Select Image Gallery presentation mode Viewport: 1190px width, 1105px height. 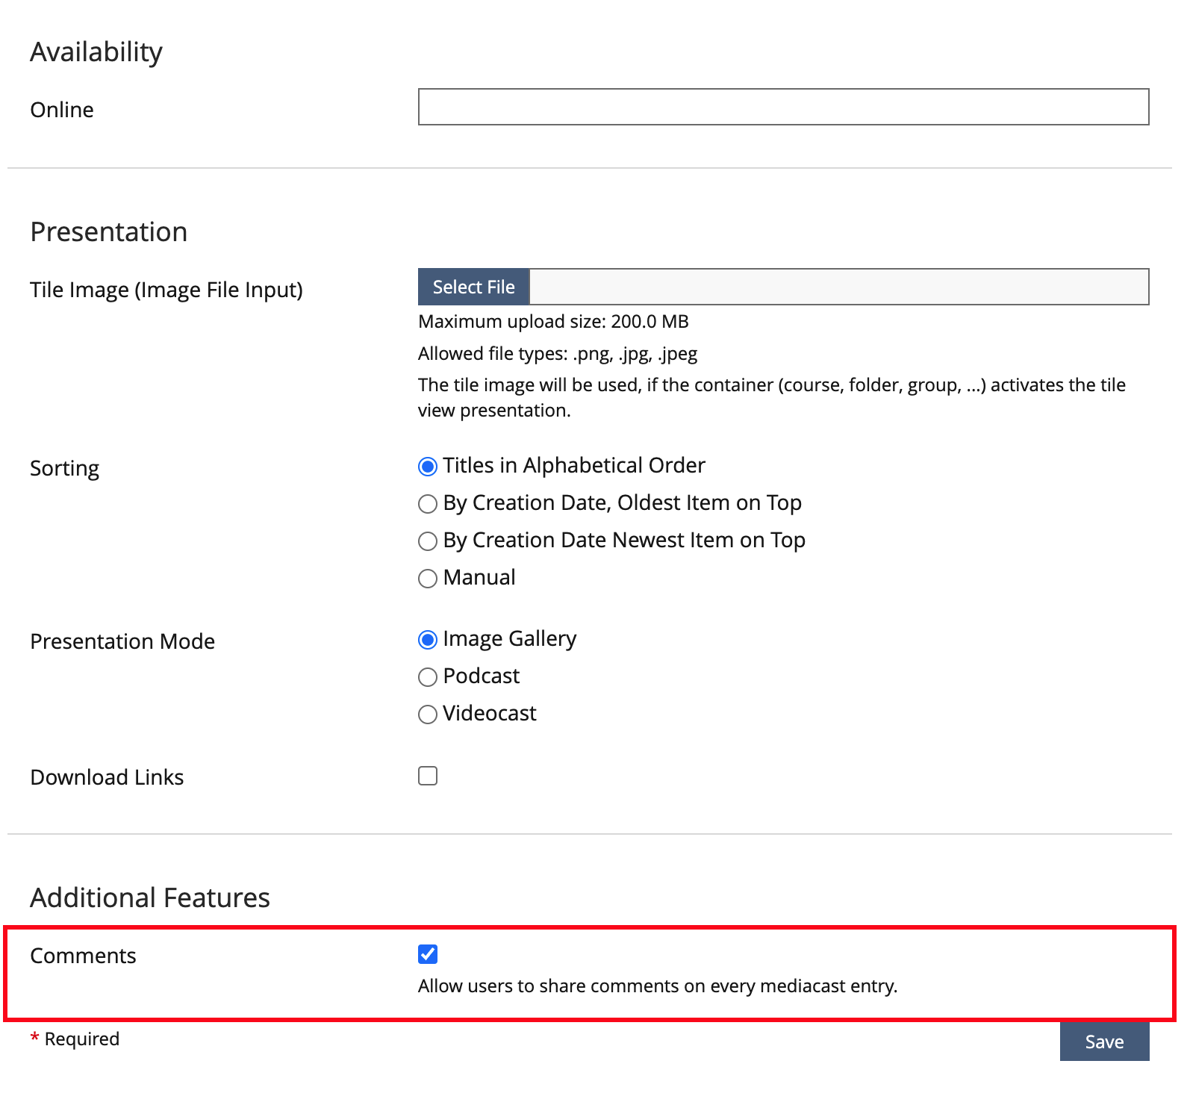click(x=428, y=640)
